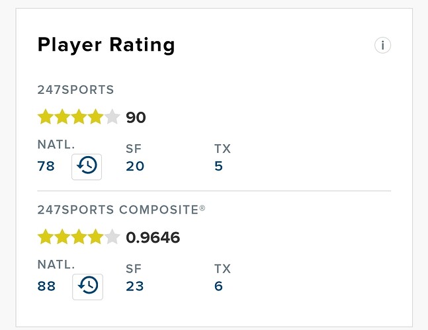The image size is (428, 330).
Task: Open the Composite national rank 88
Action: pyautogui.click(x=46, y=286)
